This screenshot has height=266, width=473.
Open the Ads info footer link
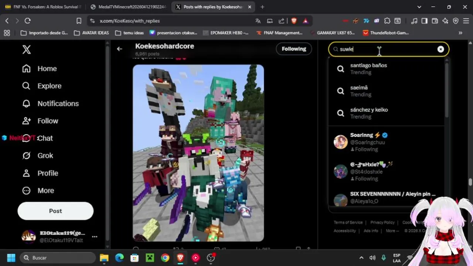[371, 231]
